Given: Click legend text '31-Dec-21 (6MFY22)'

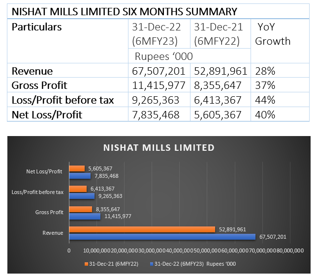Looking at the screenshot, I should click(114, 264).
